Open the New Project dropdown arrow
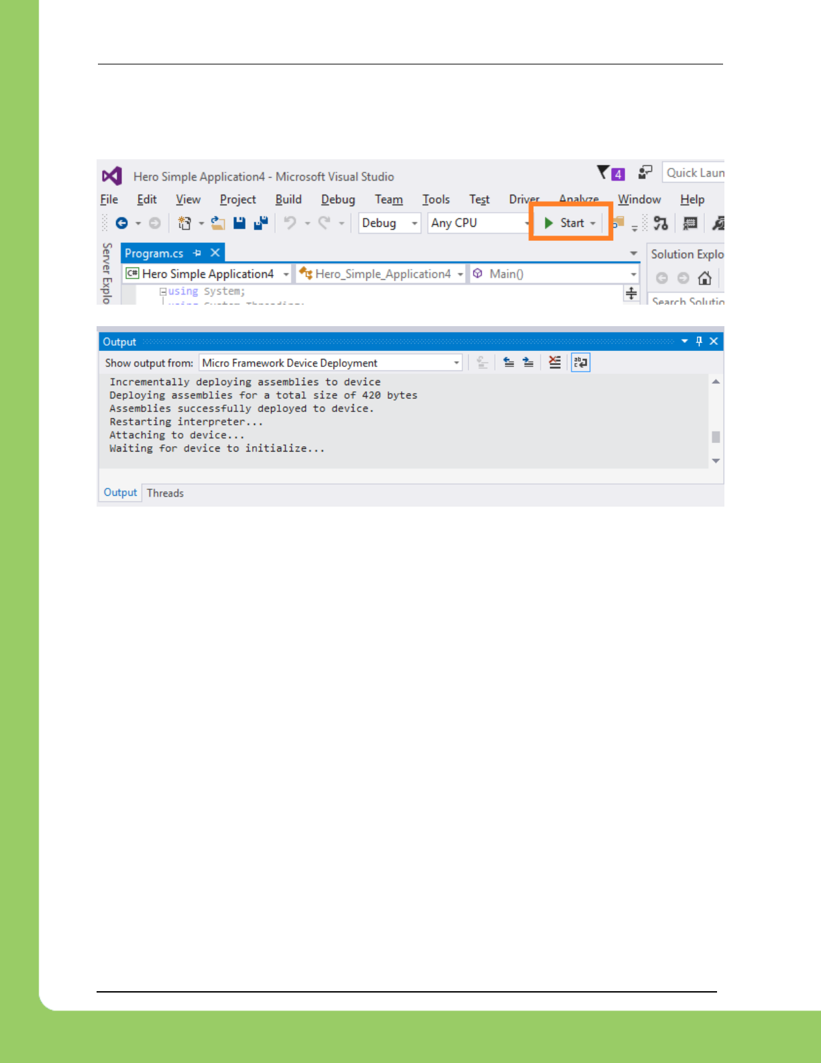Screen dimensions: 821x1063 tap(201, 223)
